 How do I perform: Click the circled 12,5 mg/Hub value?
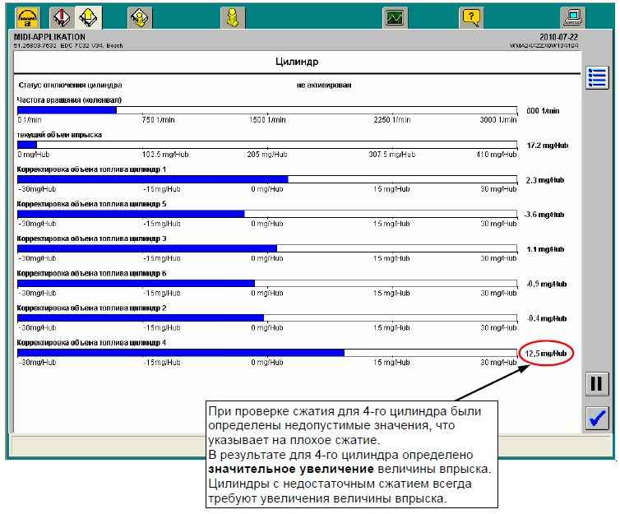tap(547, 354)
